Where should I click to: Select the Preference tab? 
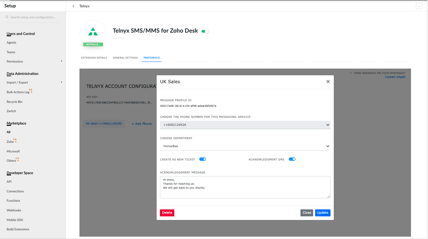[x=152, y=58]
